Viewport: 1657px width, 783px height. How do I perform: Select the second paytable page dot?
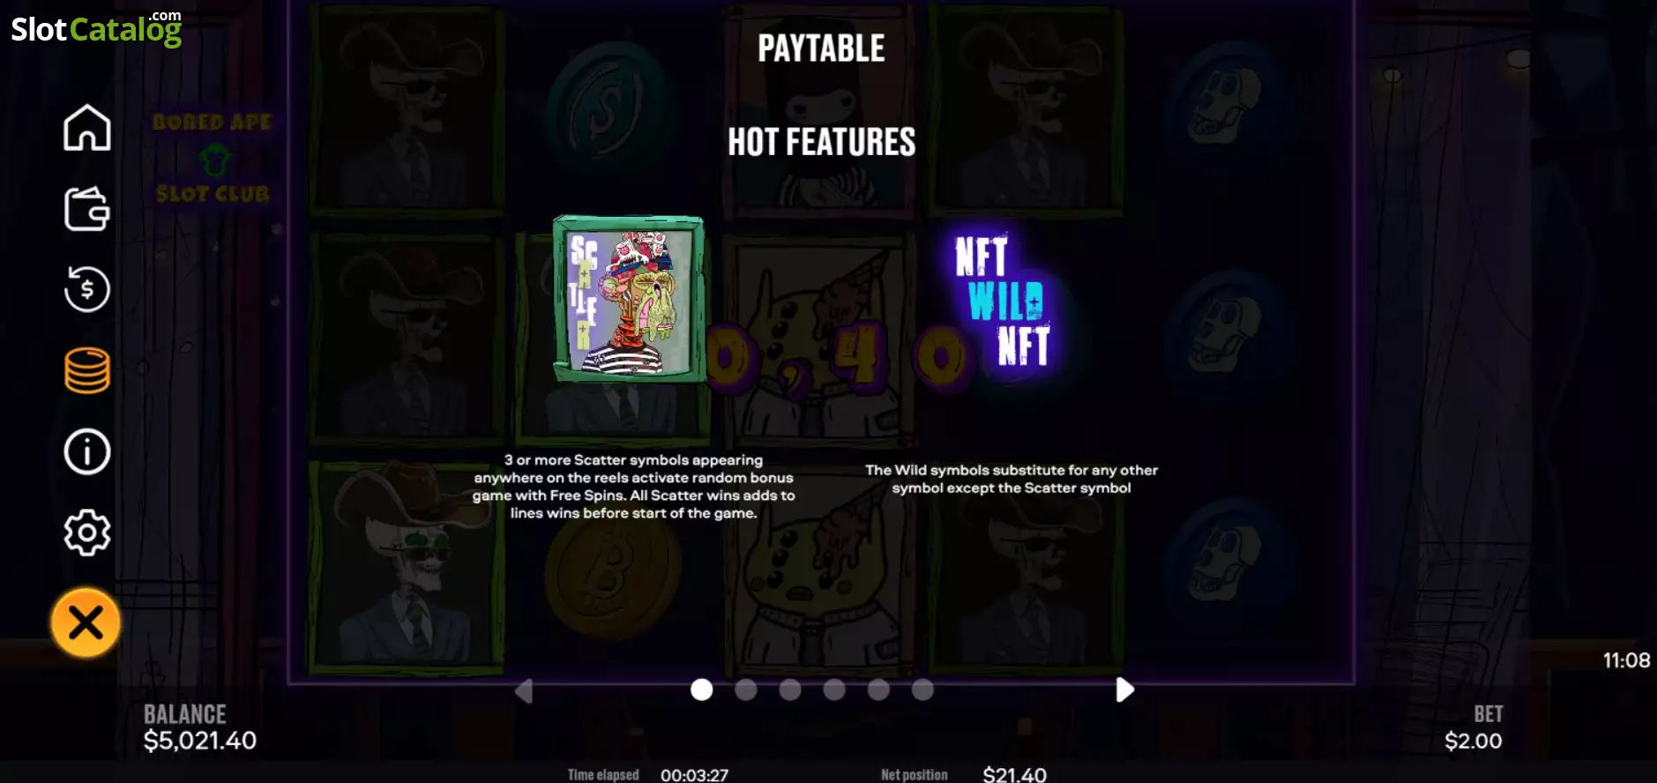(x=746, y=690)
